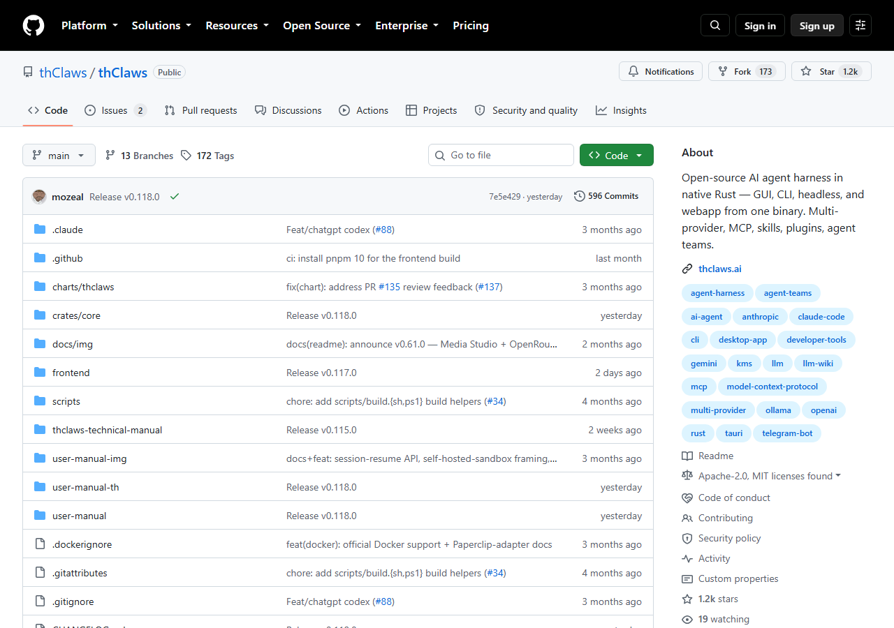View the 172 Tags link
Viewport: 894px width, 628px height.
point(208,156)
